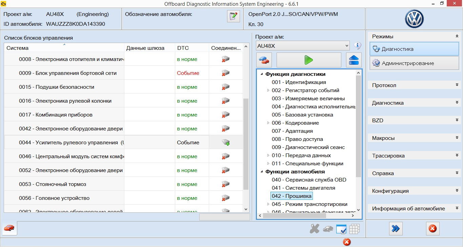Sort list by Система column header
The image size is (463, 252).
click(x=64, y=48)
